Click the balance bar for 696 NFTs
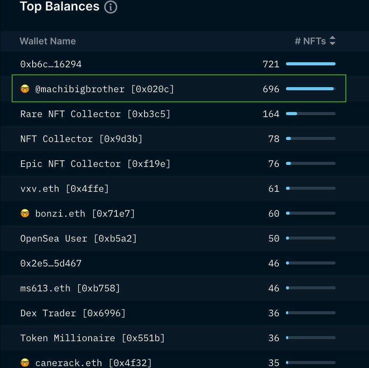 [x=310, y=89]
